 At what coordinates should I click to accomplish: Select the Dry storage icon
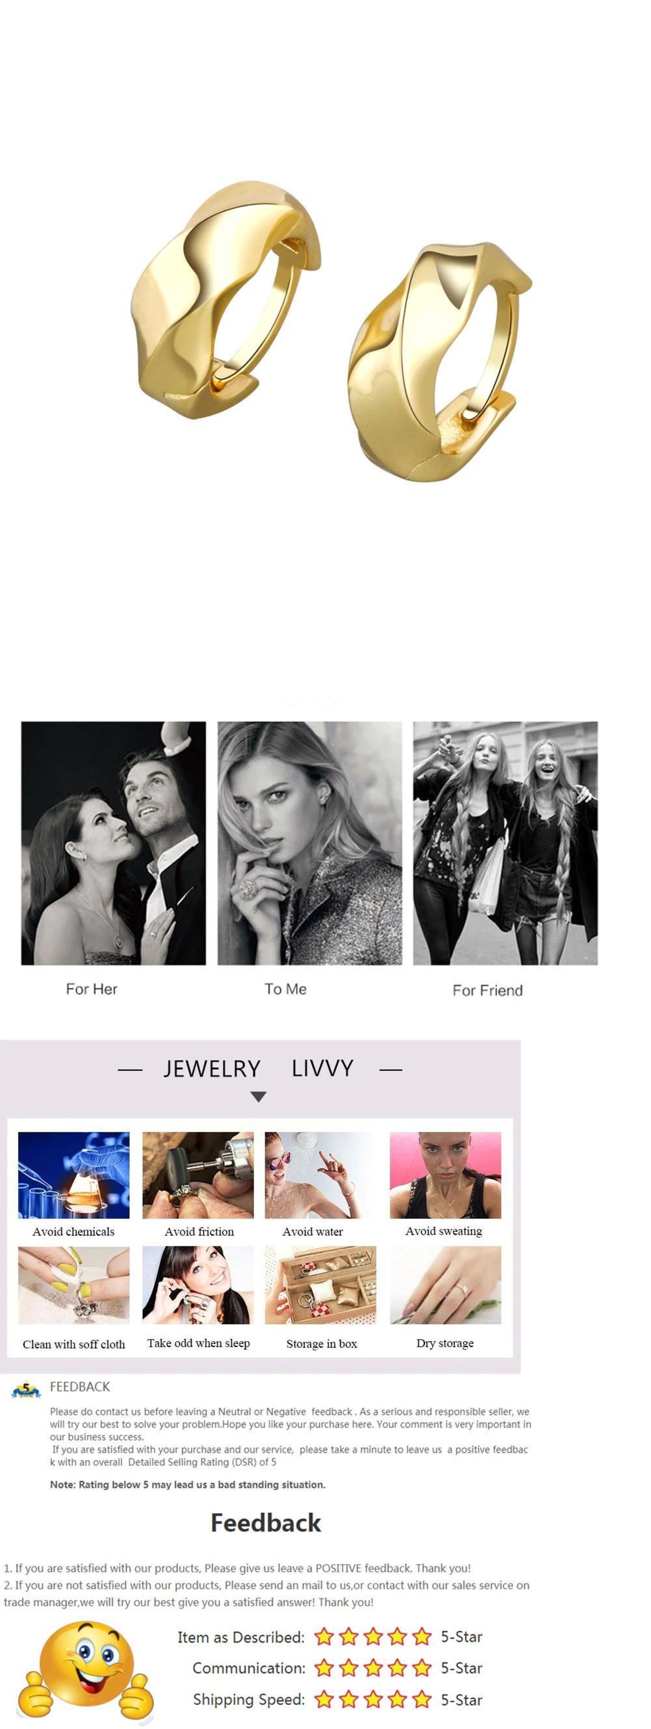pyautogui.click(x=445, y=1286)
